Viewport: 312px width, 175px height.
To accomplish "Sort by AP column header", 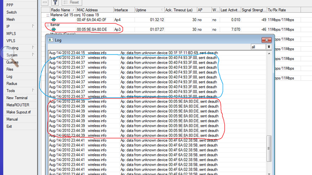I will (204, 10).
